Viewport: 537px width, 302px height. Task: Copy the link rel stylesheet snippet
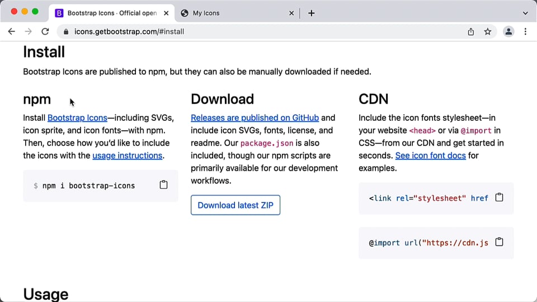click(499, 197)
